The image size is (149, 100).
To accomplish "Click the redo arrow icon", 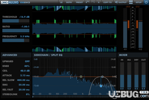I will tap(93, 2).
